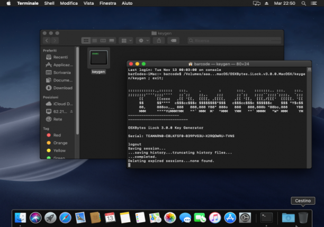Switch Finder to gallery view
324x227 pixels.
[112, 41]
